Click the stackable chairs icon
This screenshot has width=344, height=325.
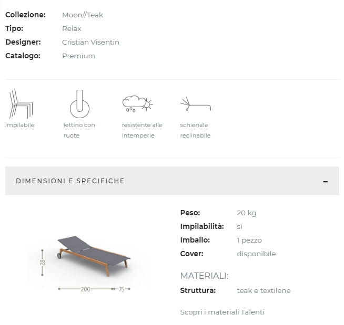pos(21,104)
